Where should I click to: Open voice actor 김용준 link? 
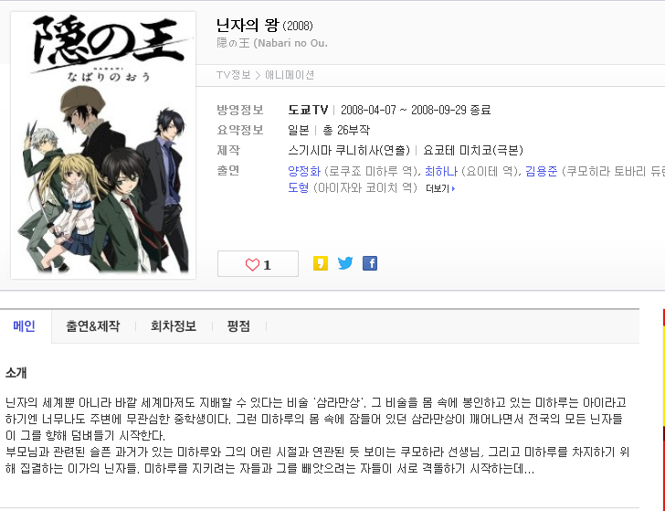pyautogui.click(x=541, y=171)
